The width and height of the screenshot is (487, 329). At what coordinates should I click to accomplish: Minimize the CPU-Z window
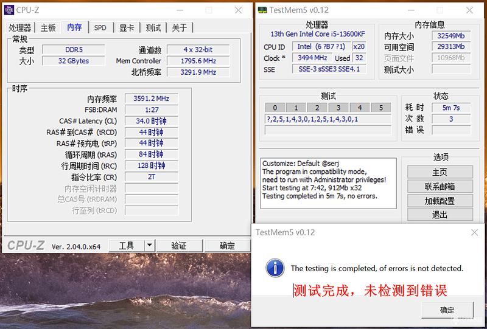coord(180,10)
